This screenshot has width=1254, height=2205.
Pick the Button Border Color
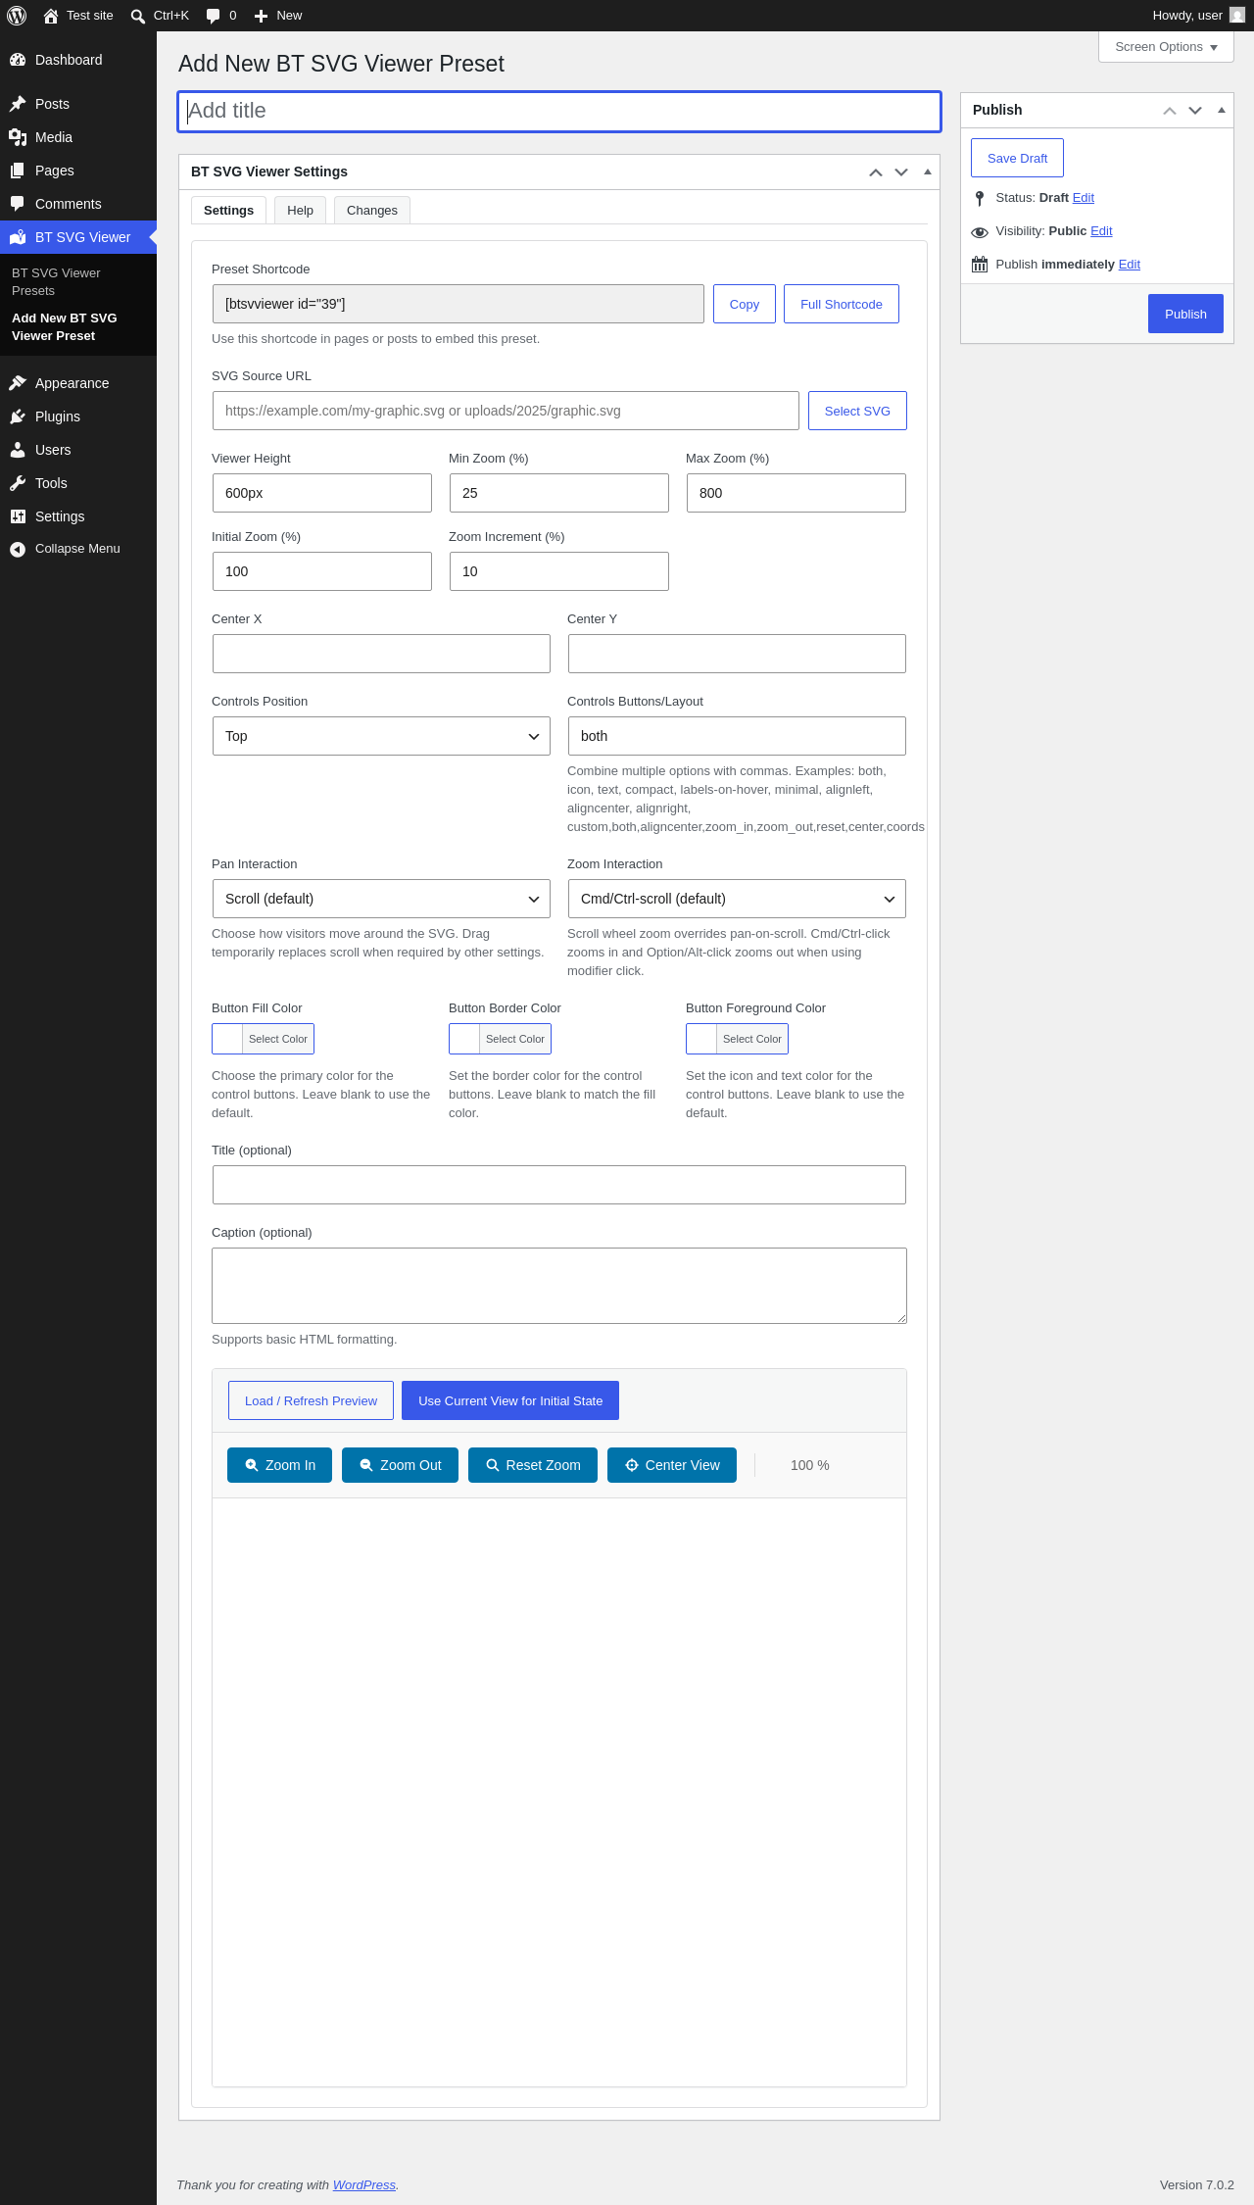tap(500, 1039)
